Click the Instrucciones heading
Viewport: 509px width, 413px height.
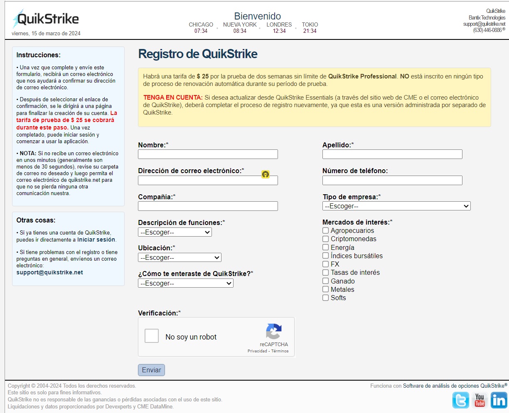38,55
